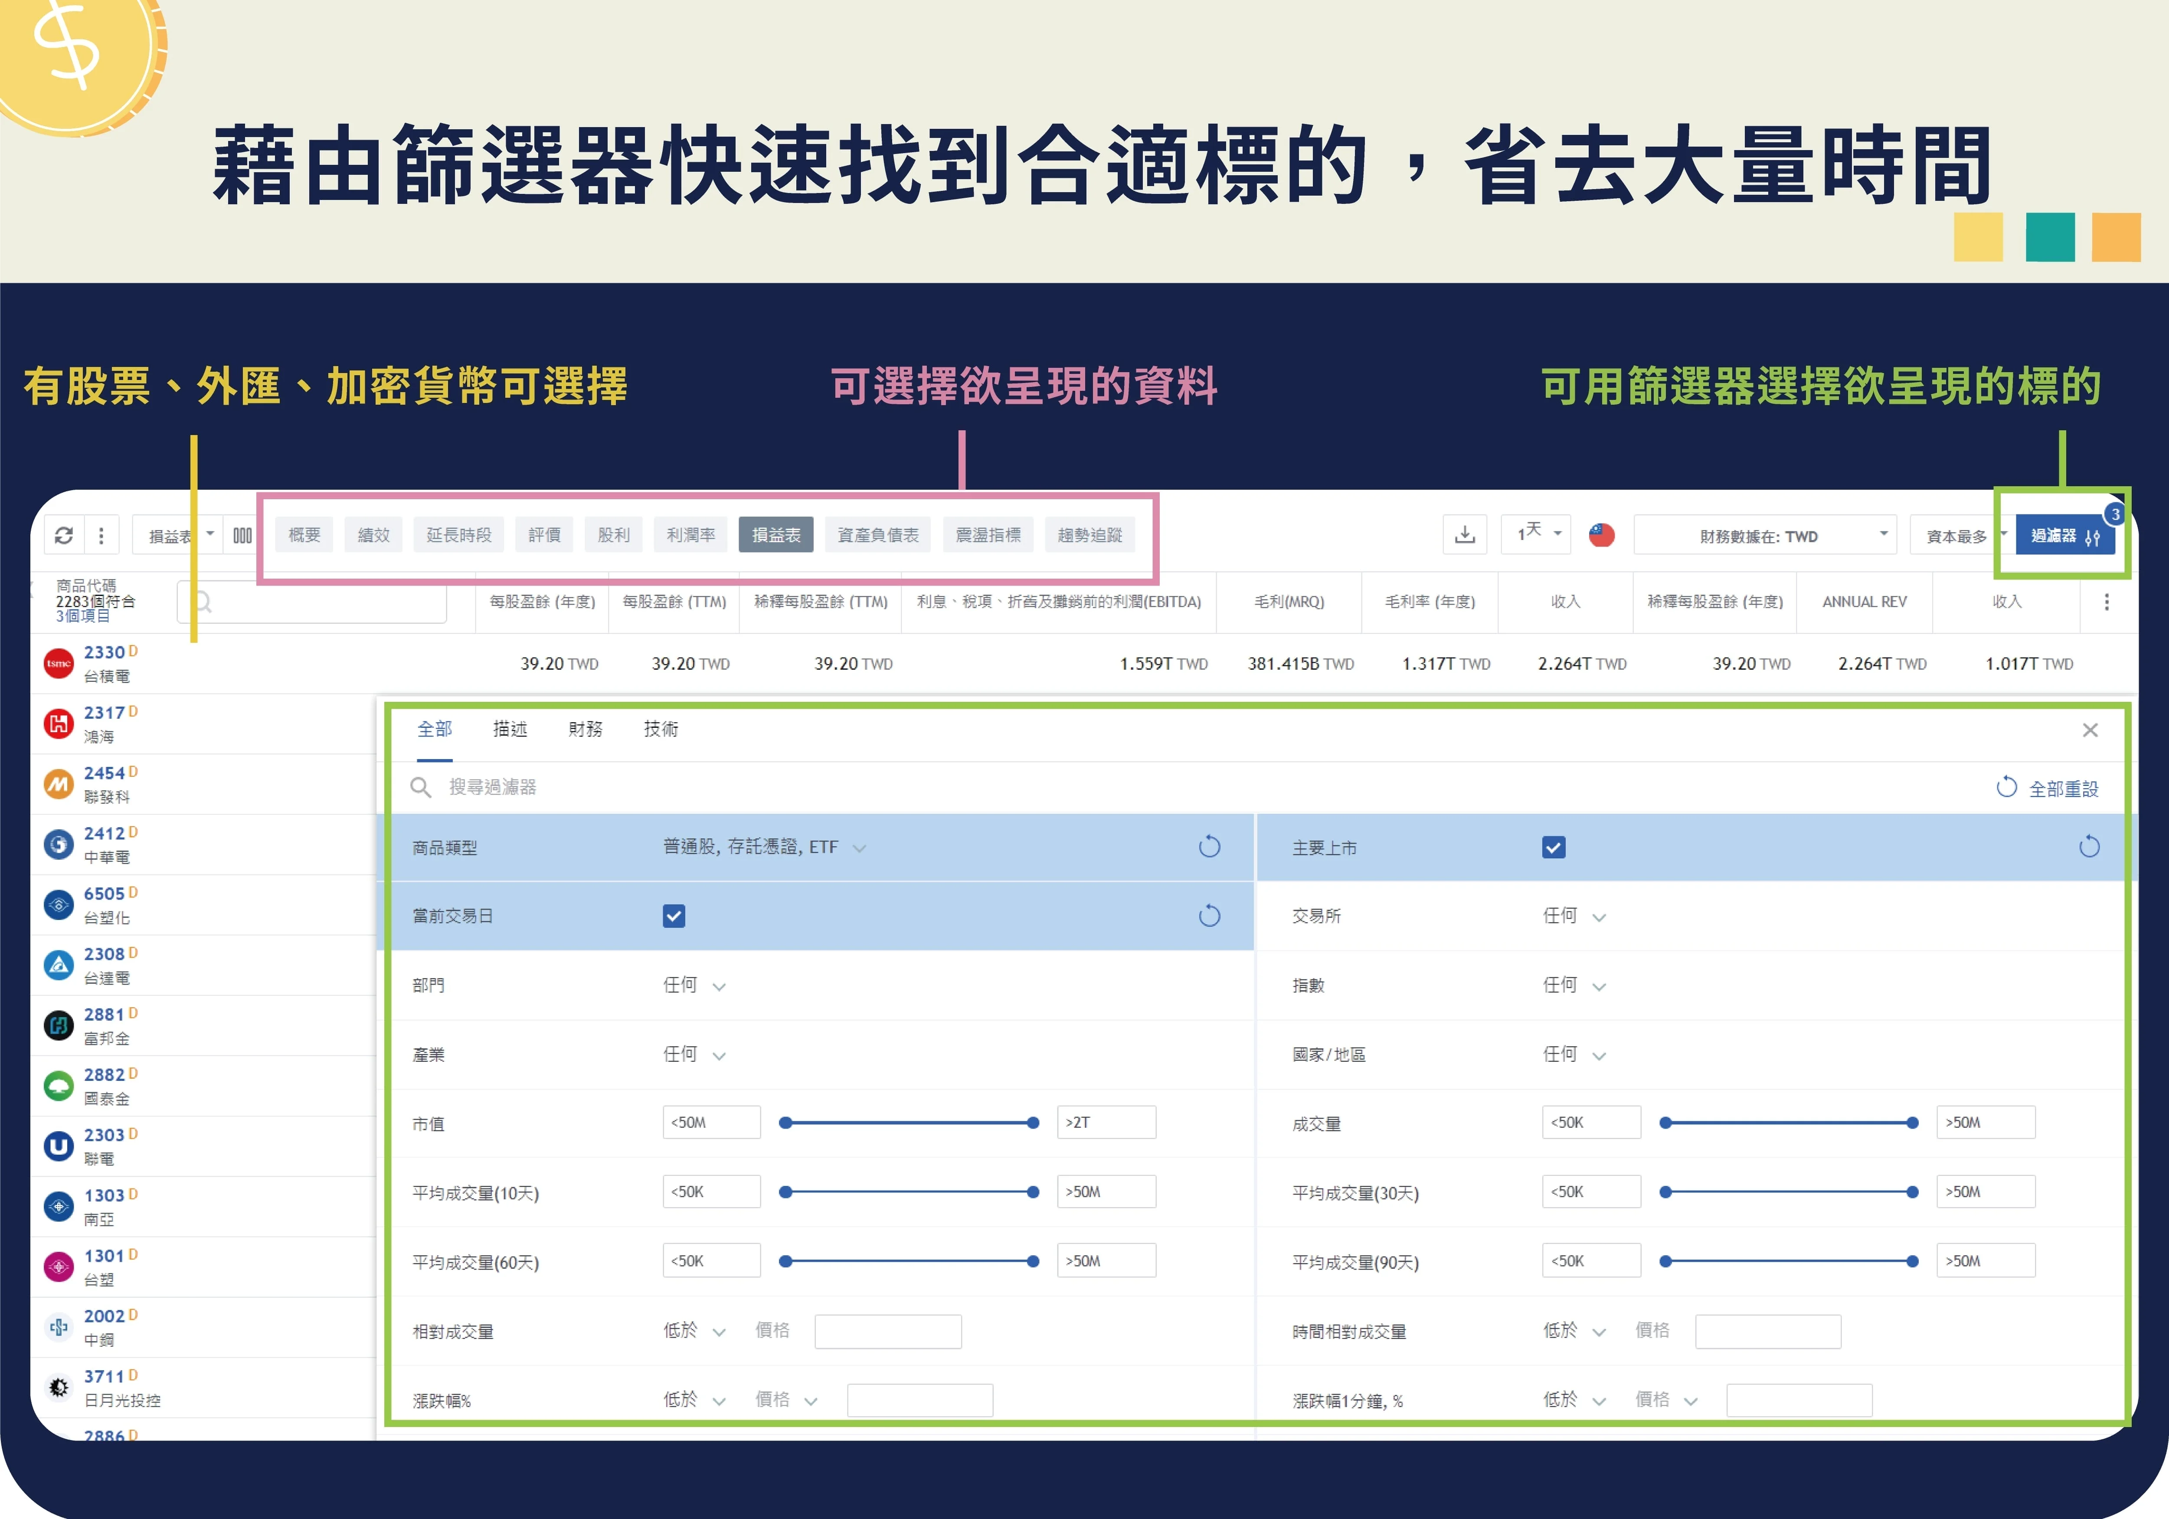Screen dimensions: 2169x1519
Task: Select the 財務 filter tab
Action: 586,729
